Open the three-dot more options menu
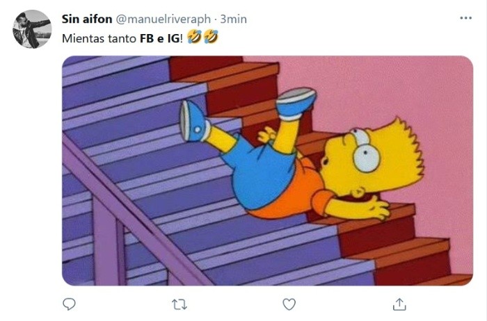This screenshot has height=321, width=487. (x=465, y=18)
